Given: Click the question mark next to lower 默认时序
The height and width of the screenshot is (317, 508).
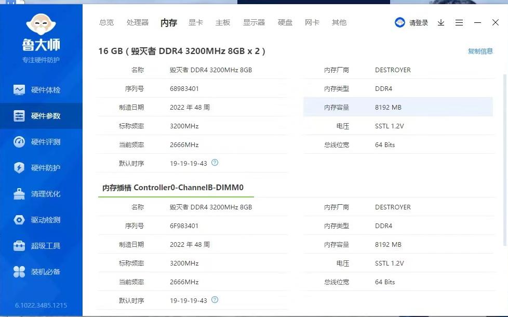Looking at the screenshot, I should (x=215, y=300).
